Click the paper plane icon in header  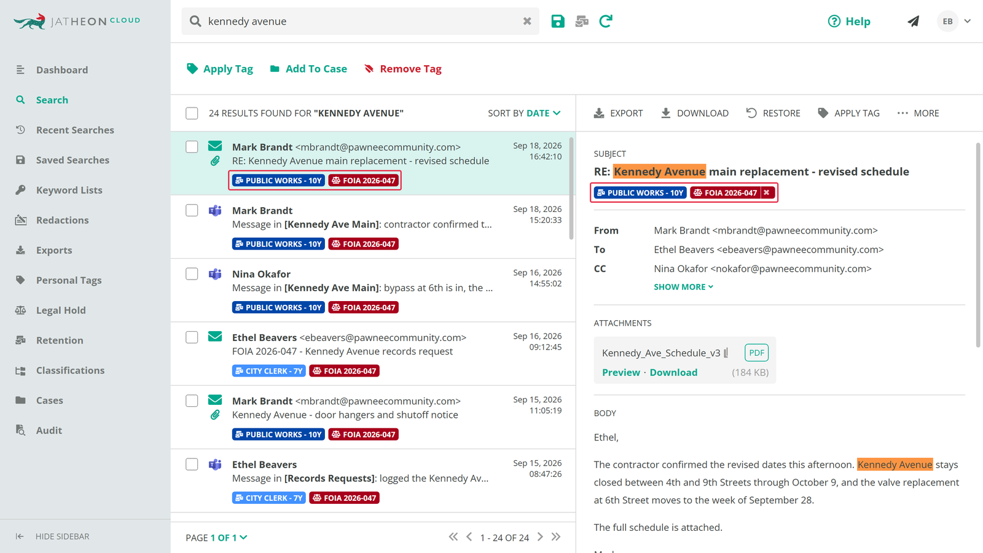pyautogui.click(x=914, y=22)
